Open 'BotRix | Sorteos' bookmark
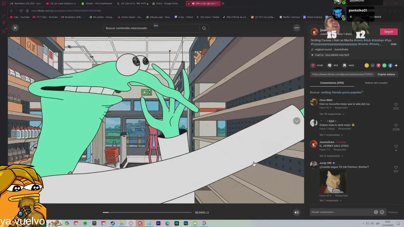 coord(289,17)
